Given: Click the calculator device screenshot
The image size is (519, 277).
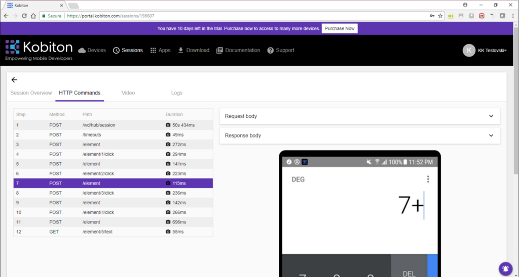Looking at the screenshot, I should pos(360,214).
